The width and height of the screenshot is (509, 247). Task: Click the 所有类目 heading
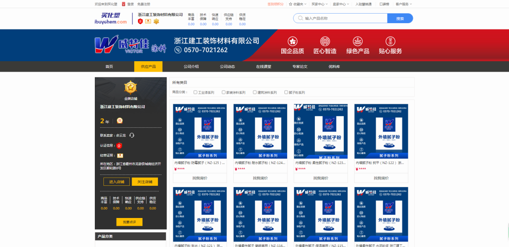pyautogui.click(x=180, y=82)
